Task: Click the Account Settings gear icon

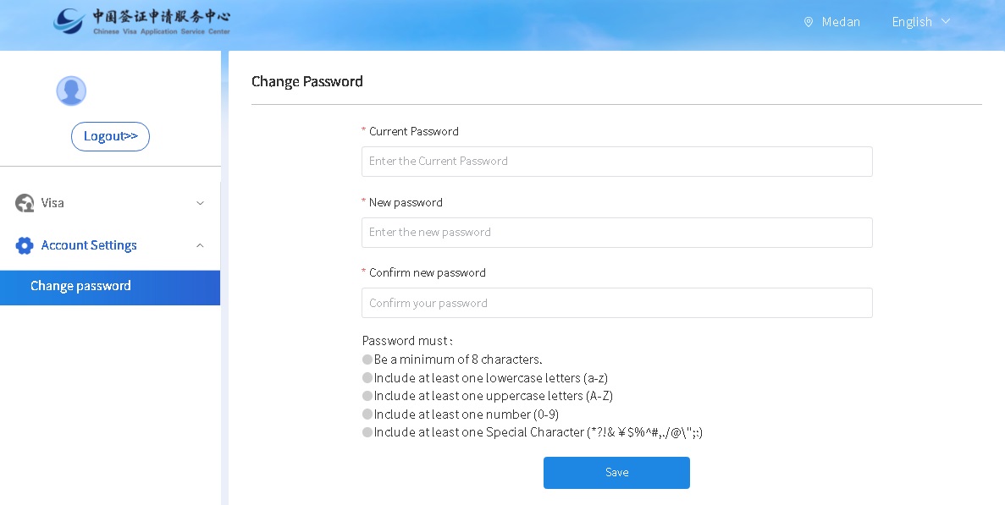Action: (25, 245)
